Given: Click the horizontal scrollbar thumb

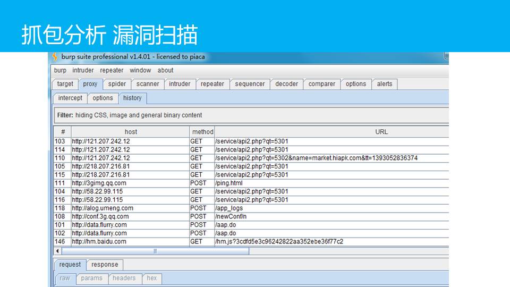Looking at the screenshot, I should [155, 251].
